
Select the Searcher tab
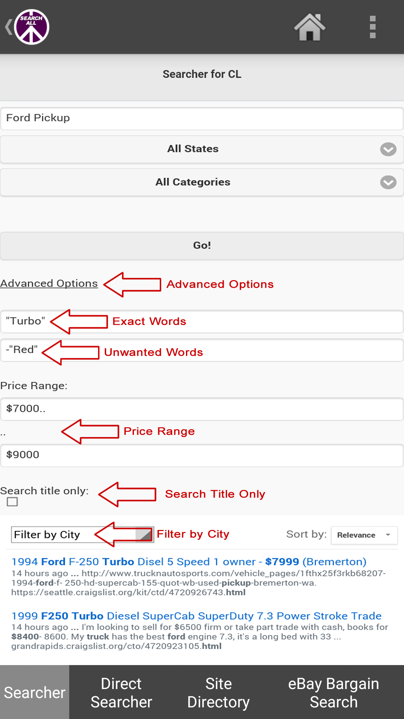(34, 692)
